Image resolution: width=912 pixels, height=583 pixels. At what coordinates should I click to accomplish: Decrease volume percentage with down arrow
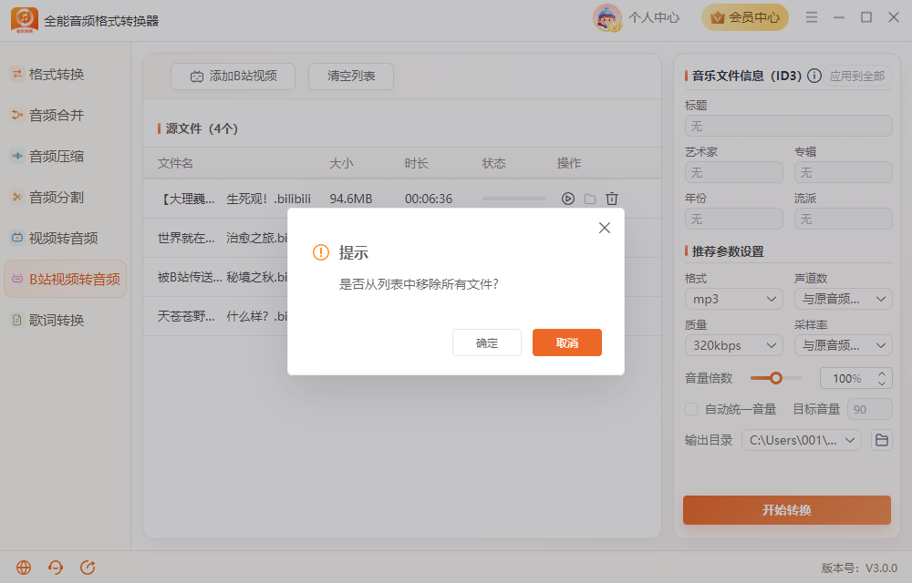(x=882, y=384)
